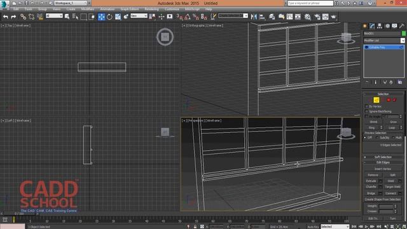Screen dimensions: 407x229
Task: Activate the Select and Scale tool
Action: point(118,17)
